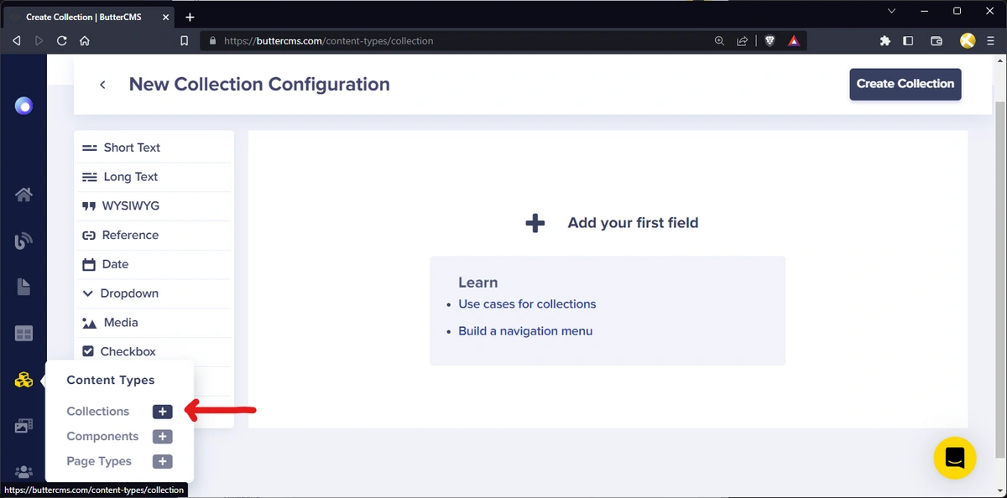Open Use cases for collections link
Viewport: 1007px width, 498px height.
(527, 304)
